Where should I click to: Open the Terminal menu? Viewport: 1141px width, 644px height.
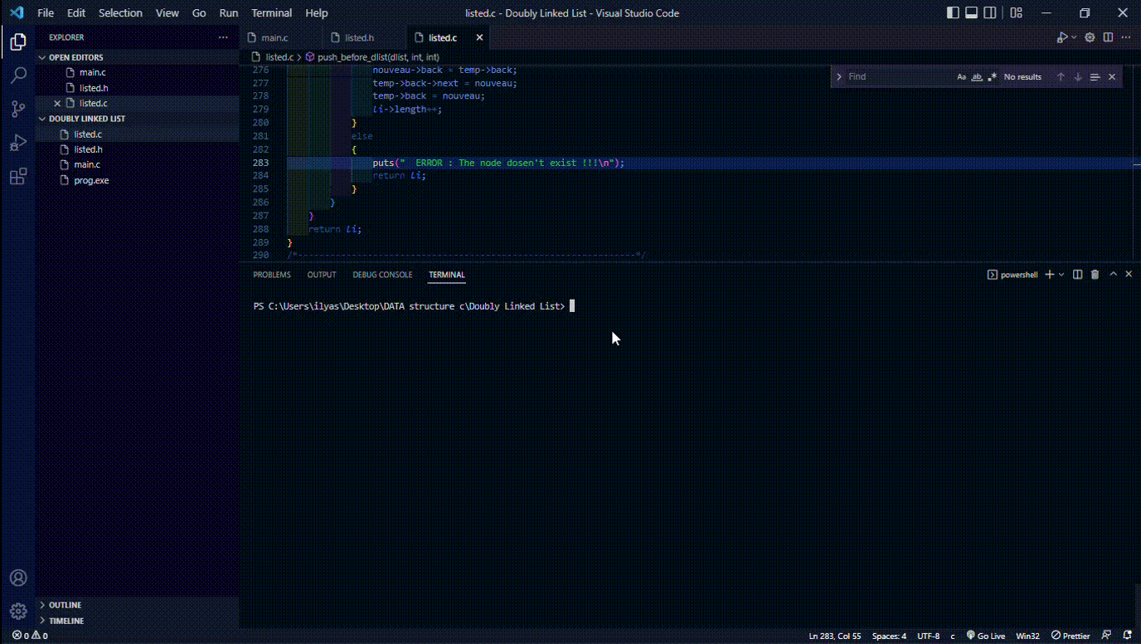pos(272,12)
